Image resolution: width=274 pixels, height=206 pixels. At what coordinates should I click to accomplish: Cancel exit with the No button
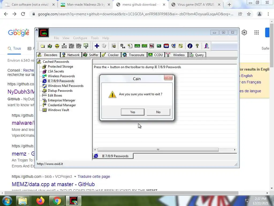pyautogui.click(x=158, y=112)
